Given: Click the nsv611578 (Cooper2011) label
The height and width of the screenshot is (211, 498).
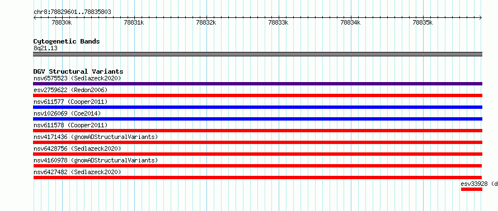Looking at the screenshot, I should coord(71,125).
